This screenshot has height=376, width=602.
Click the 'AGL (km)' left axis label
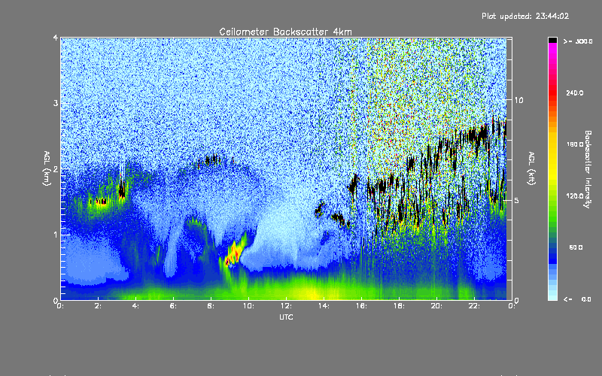click(47, 168)
